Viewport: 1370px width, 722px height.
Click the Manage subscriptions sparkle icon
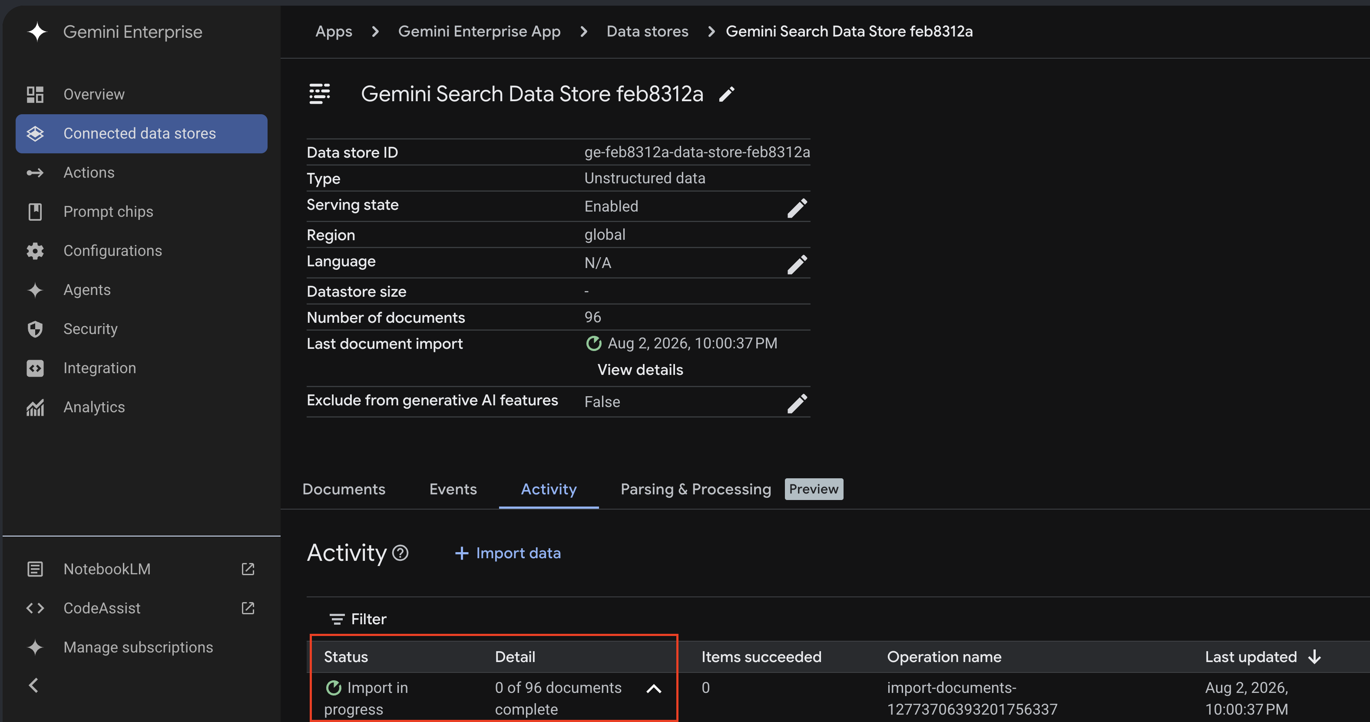pyautogui.click(x=35, y=647)
